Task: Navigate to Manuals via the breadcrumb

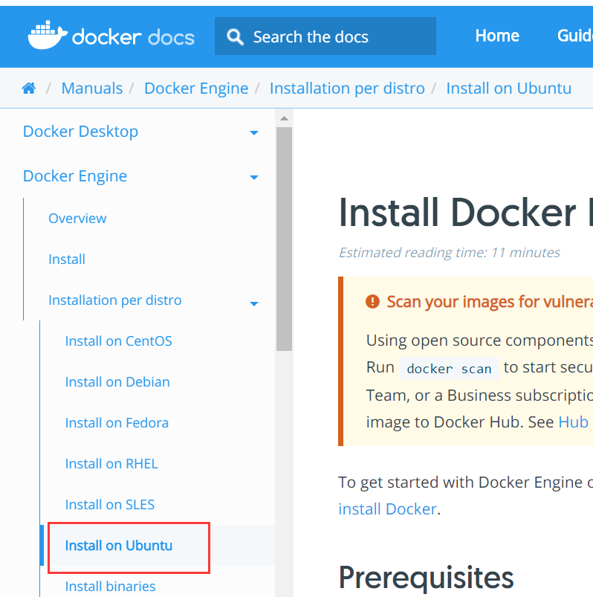Action: [x=91, y=87]
